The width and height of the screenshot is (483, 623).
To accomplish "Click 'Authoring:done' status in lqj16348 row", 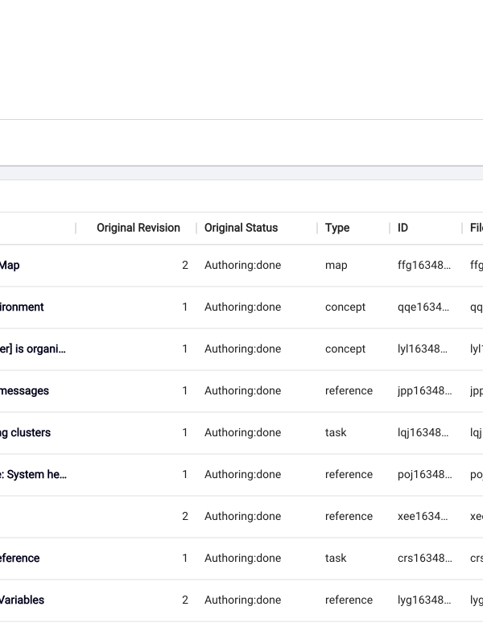I will (242, 433).
